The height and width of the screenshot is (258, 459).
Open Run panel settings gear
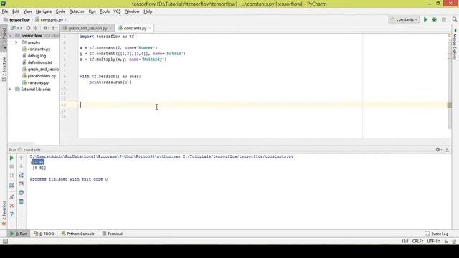pyautogui.click(x=438, y=150)
